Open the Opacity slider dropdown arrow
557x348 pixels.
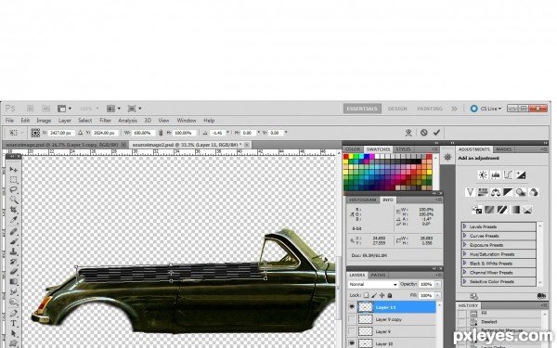[437, 284]
